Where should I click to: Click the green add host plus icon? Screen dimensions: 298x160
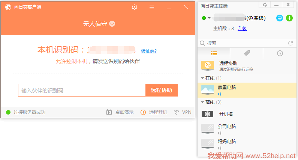click(289, 18)
